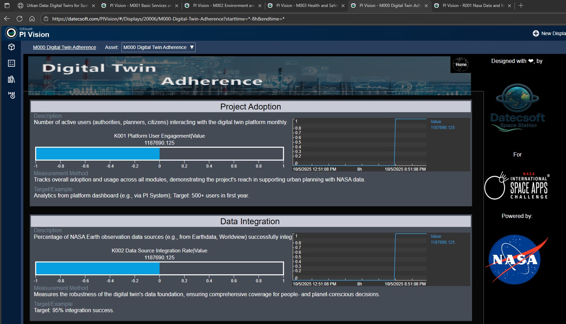The width and height of the screenshot is (566, 324).
Task: Open the graphic library books icon
Action: 11,79
